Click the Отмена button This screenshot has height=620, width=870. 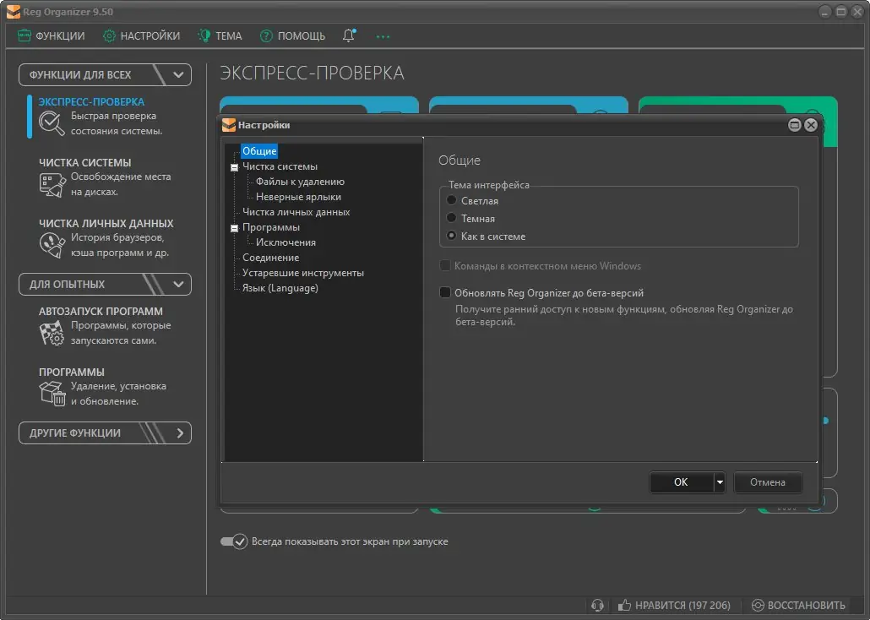coord(767,482)
